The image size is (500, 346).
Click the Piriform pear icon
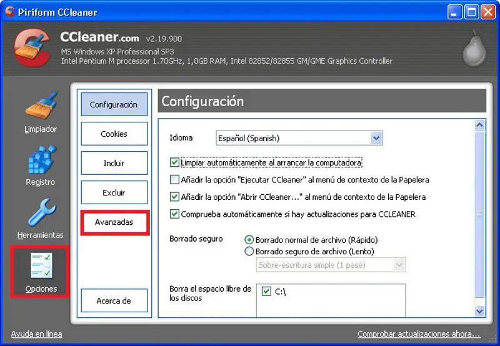coord(474,49)
